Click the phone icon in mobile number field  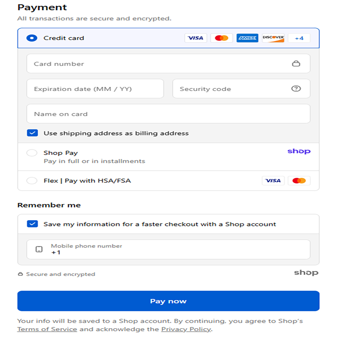(39, 249)
